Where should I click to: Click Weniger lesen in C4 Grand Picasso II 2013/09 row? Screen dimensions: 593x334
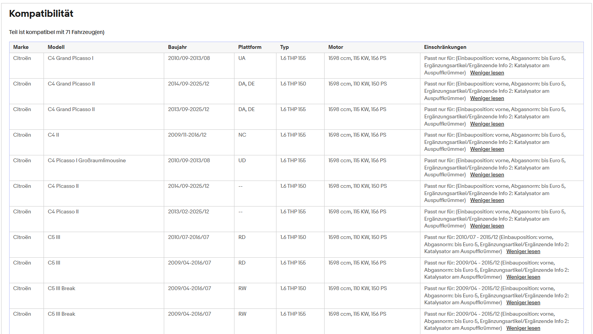click(x=487, y=124)
